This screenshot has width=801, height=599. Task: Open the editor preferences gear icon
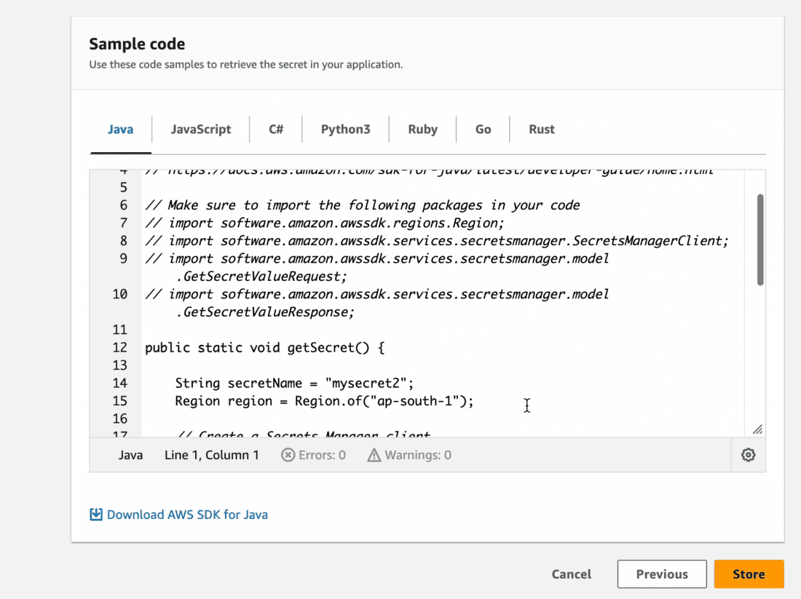748,455
